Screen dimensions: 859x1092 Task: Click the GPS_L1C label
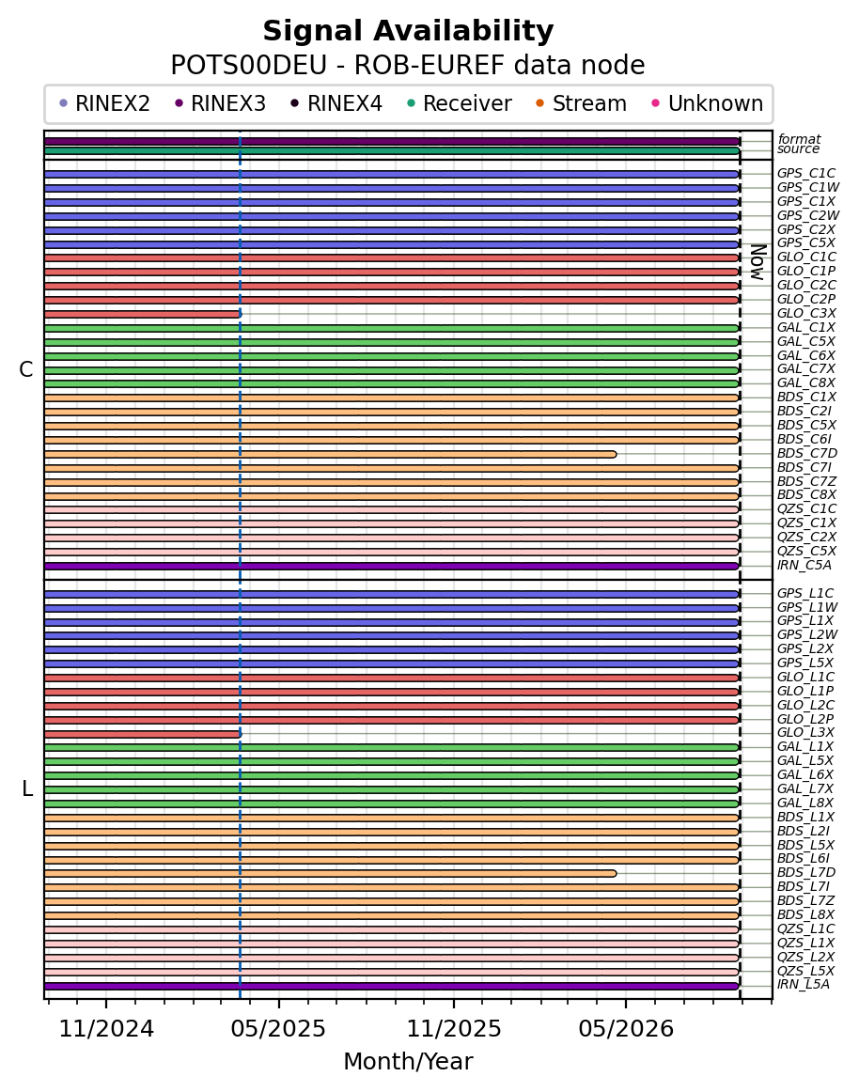(805, 593)
